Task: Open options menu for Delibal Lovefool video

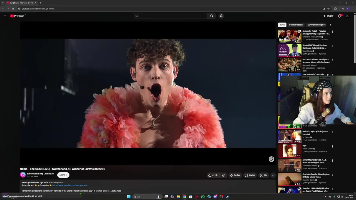Action: [x=332, y=132]
